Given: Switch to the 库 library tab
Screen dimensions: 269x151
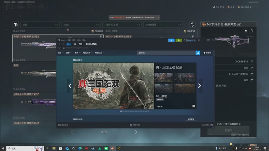Looking at the screenshot, I should click(x=75, y=44).
